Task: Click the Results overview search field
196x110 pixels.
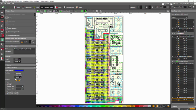Action: [x=180, y=17]
